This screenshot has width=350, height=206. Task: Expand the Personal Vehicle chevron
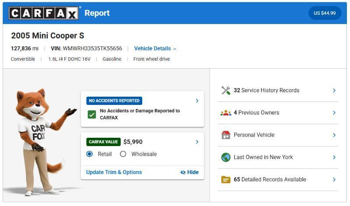pyautogui.click(x=334, y=135)
